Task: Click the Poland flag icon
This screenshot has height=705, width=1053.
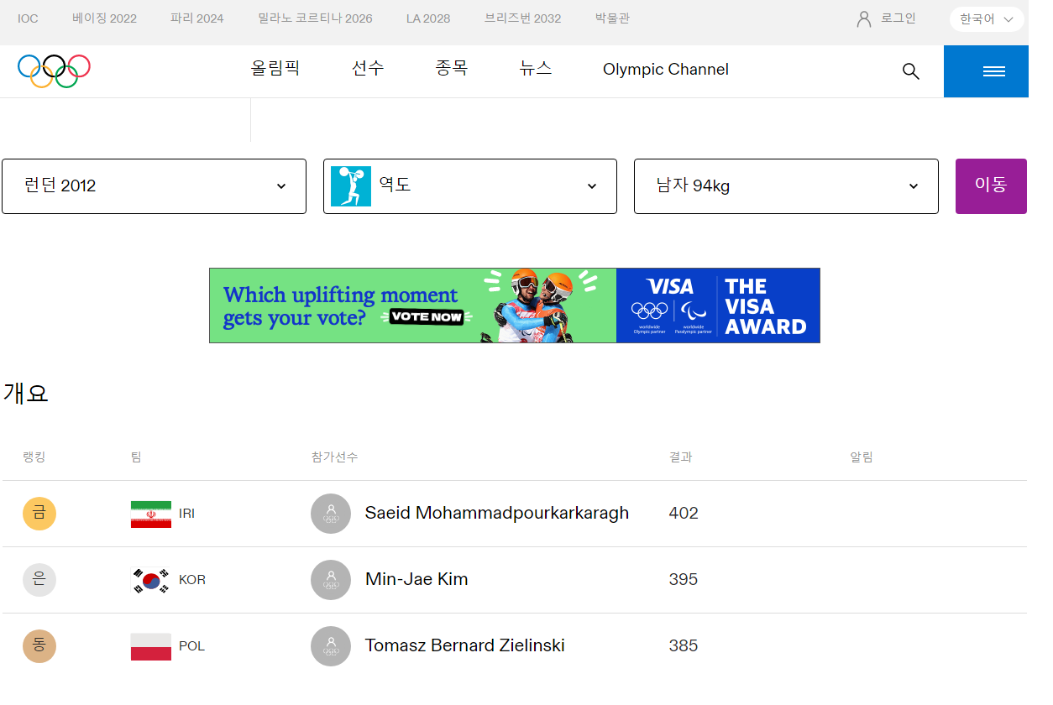Action: click(151, 646)
